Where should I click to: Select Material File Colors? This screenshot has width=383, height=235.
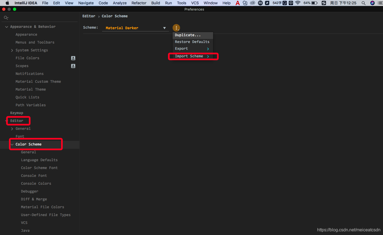click(x=42, y=207)
